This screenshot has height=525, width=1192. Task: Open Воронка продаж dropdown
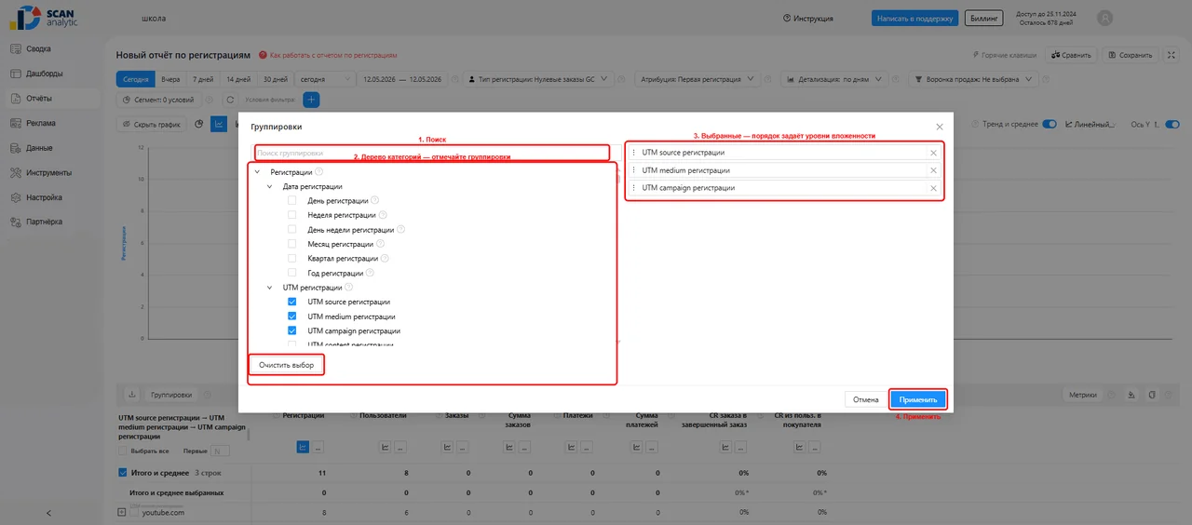coord(973,79)
